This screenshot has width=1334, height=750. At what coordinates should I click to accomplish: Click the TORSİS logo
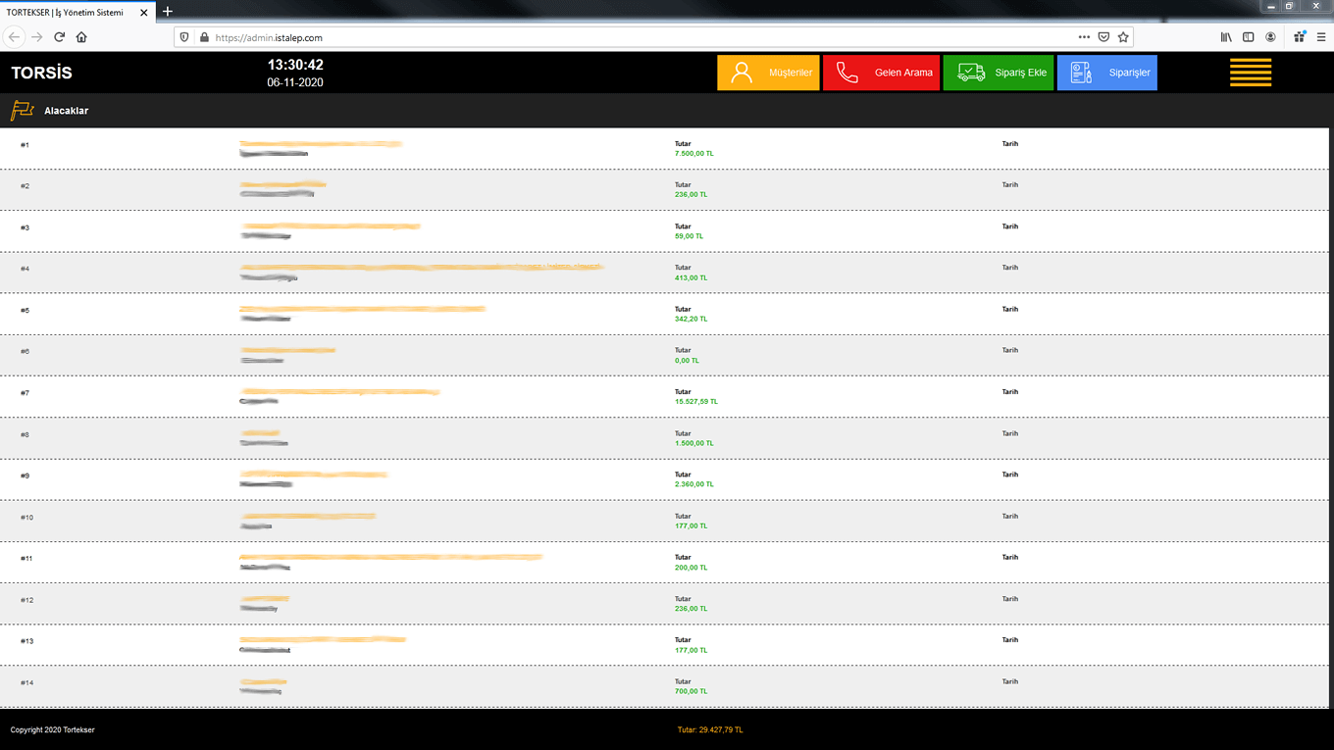tap(41, 73)
